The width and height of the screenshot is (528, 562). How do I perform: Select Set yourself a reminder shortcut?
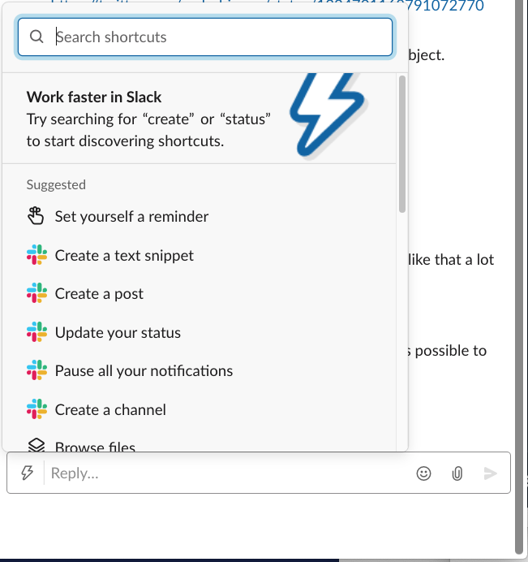pyautogui.click(x=200, y=217)
